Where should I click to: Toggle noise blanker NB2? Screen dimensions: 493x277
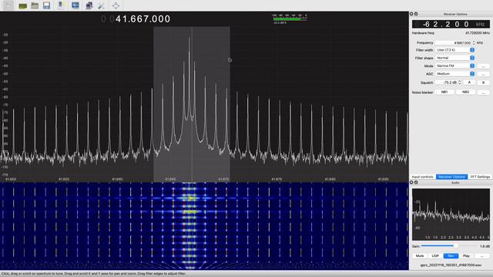point(465,92)
